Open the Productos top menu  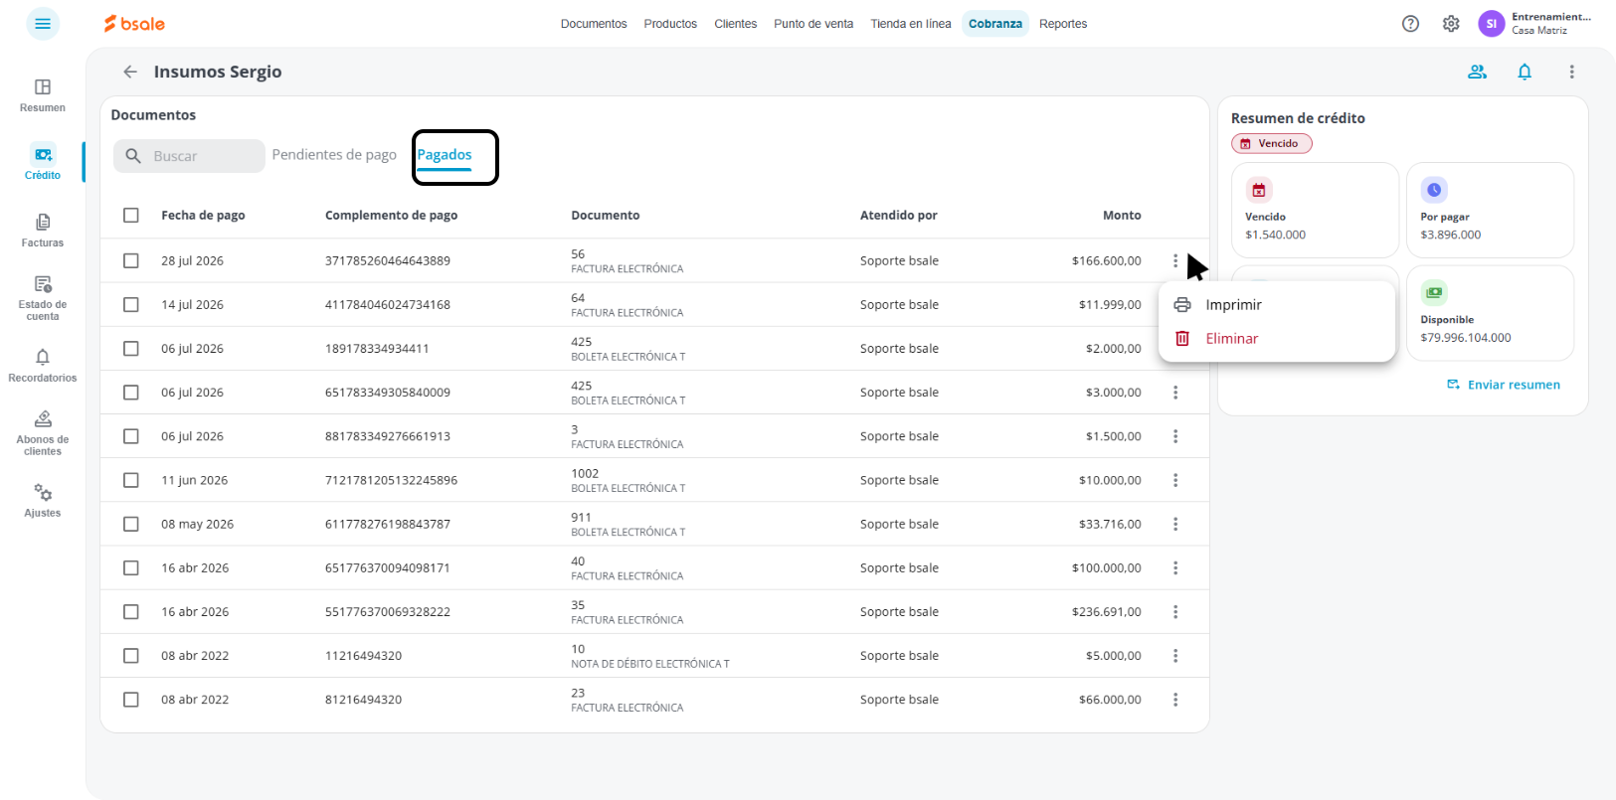(670, 24)
